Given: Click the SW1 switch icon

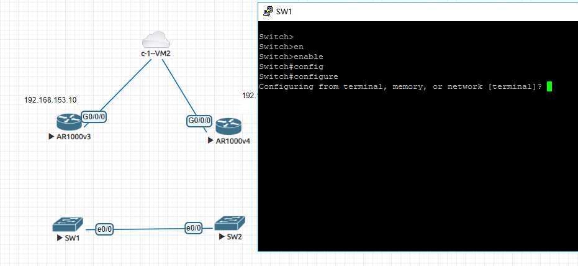Looking at the screenshot, I should tap(66, 225).
